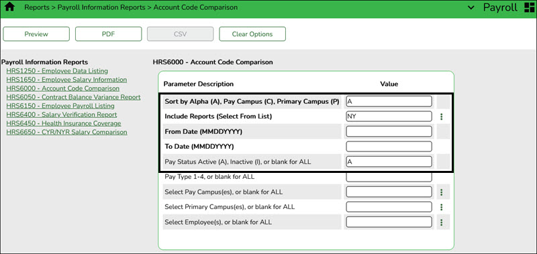Open HRS6650 - CYR/NYR Salary Comparison
Image resolution: width=537 pixels, height=254 pixels.
coord(66,132)
